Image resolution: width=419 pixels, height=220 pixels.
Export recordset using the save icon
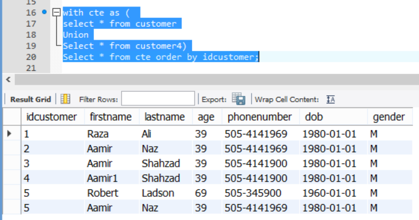click(x=239, y=99)
